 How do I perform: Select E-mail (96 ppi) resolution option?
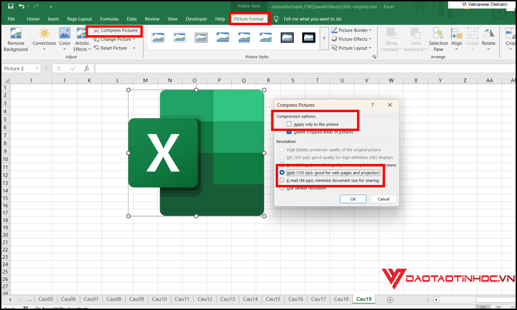[282, 180]
